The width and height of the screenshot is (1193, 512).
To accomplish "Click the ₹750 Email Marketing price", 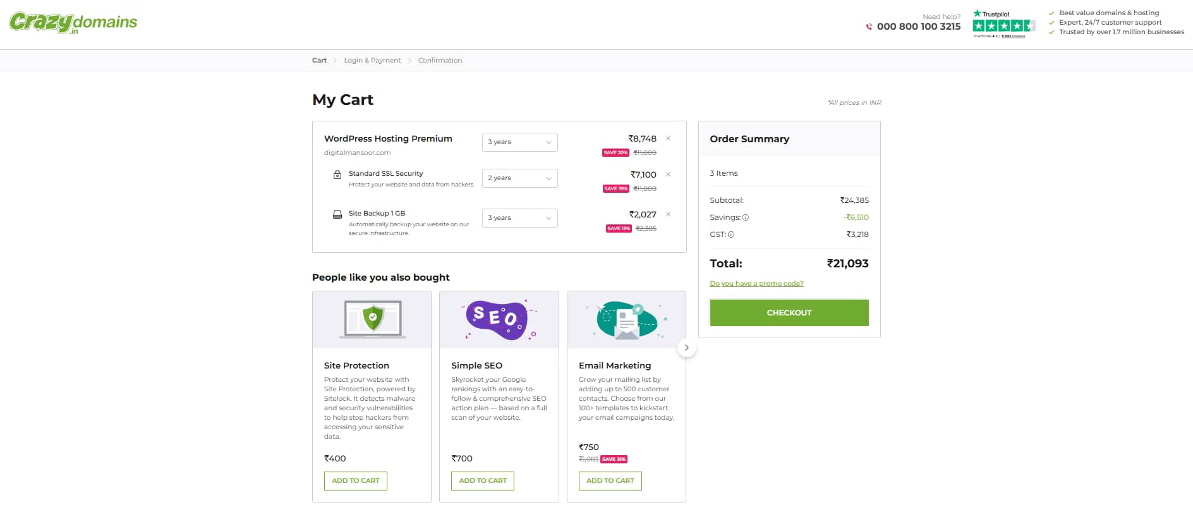I will coord(589,447).
